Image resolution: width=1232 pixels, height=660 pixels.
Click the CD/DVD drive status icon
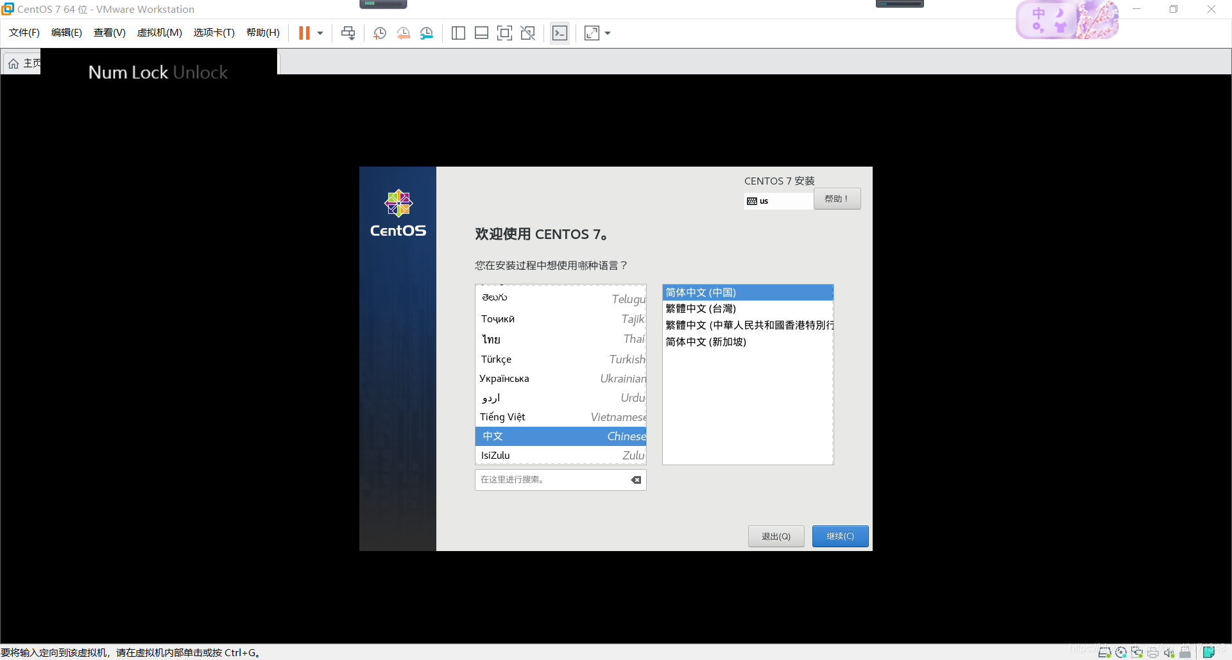pyautogui.click(x=1121, y=652)
